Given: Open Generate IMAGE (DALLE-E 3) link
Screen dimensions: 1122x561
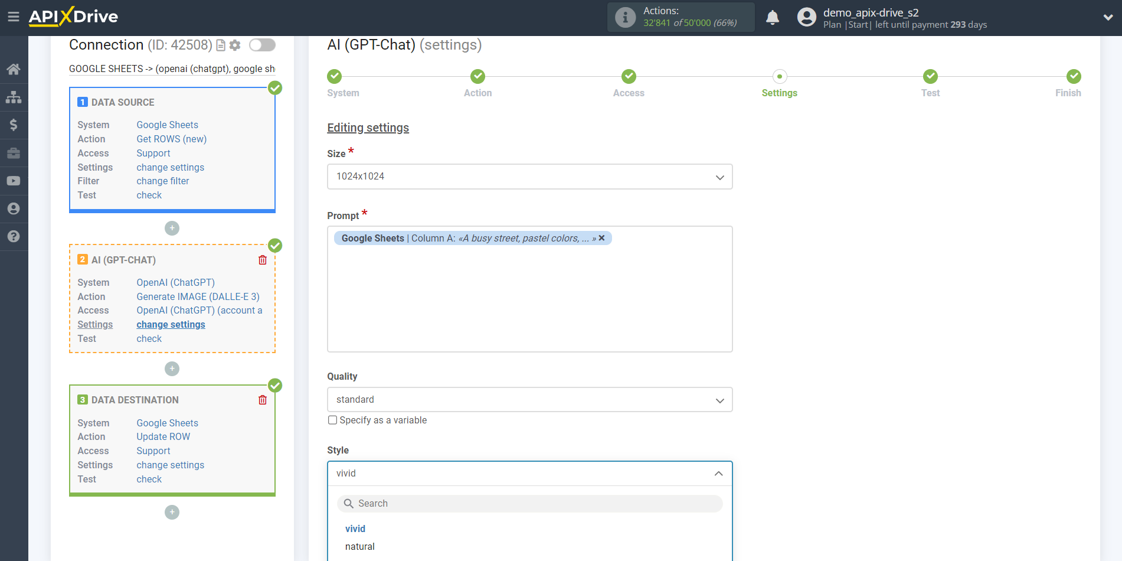Looking at the screenshot, I should [x=198, y=296].
